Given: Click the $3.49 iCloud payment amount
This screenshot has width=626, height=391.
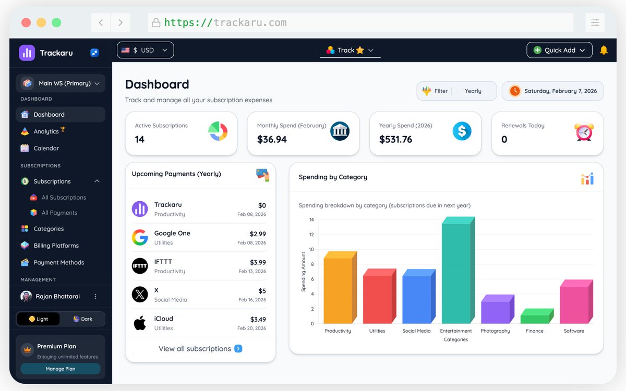Looking at the screenshot, I should click(x=258, y=319).
